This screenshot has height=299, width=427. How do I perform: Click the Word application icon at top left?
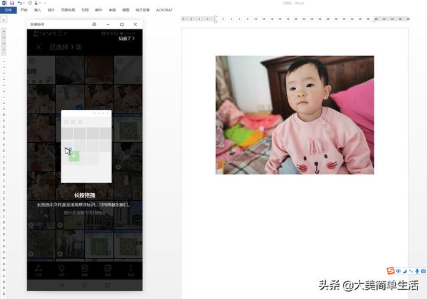point(5,3)
